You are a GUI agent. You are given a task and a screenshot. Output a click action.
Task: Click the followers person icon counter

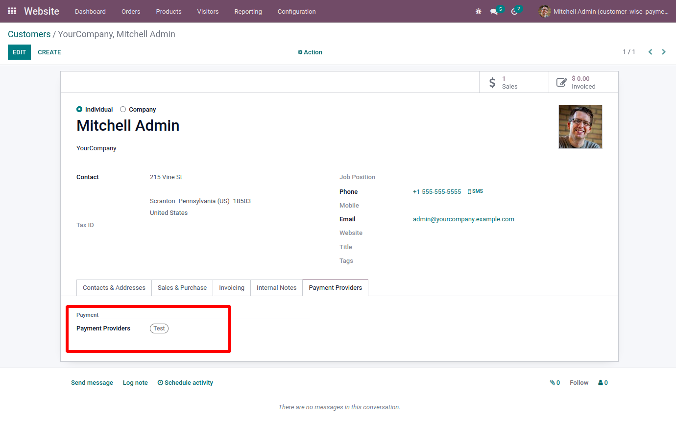pos(603,383)
